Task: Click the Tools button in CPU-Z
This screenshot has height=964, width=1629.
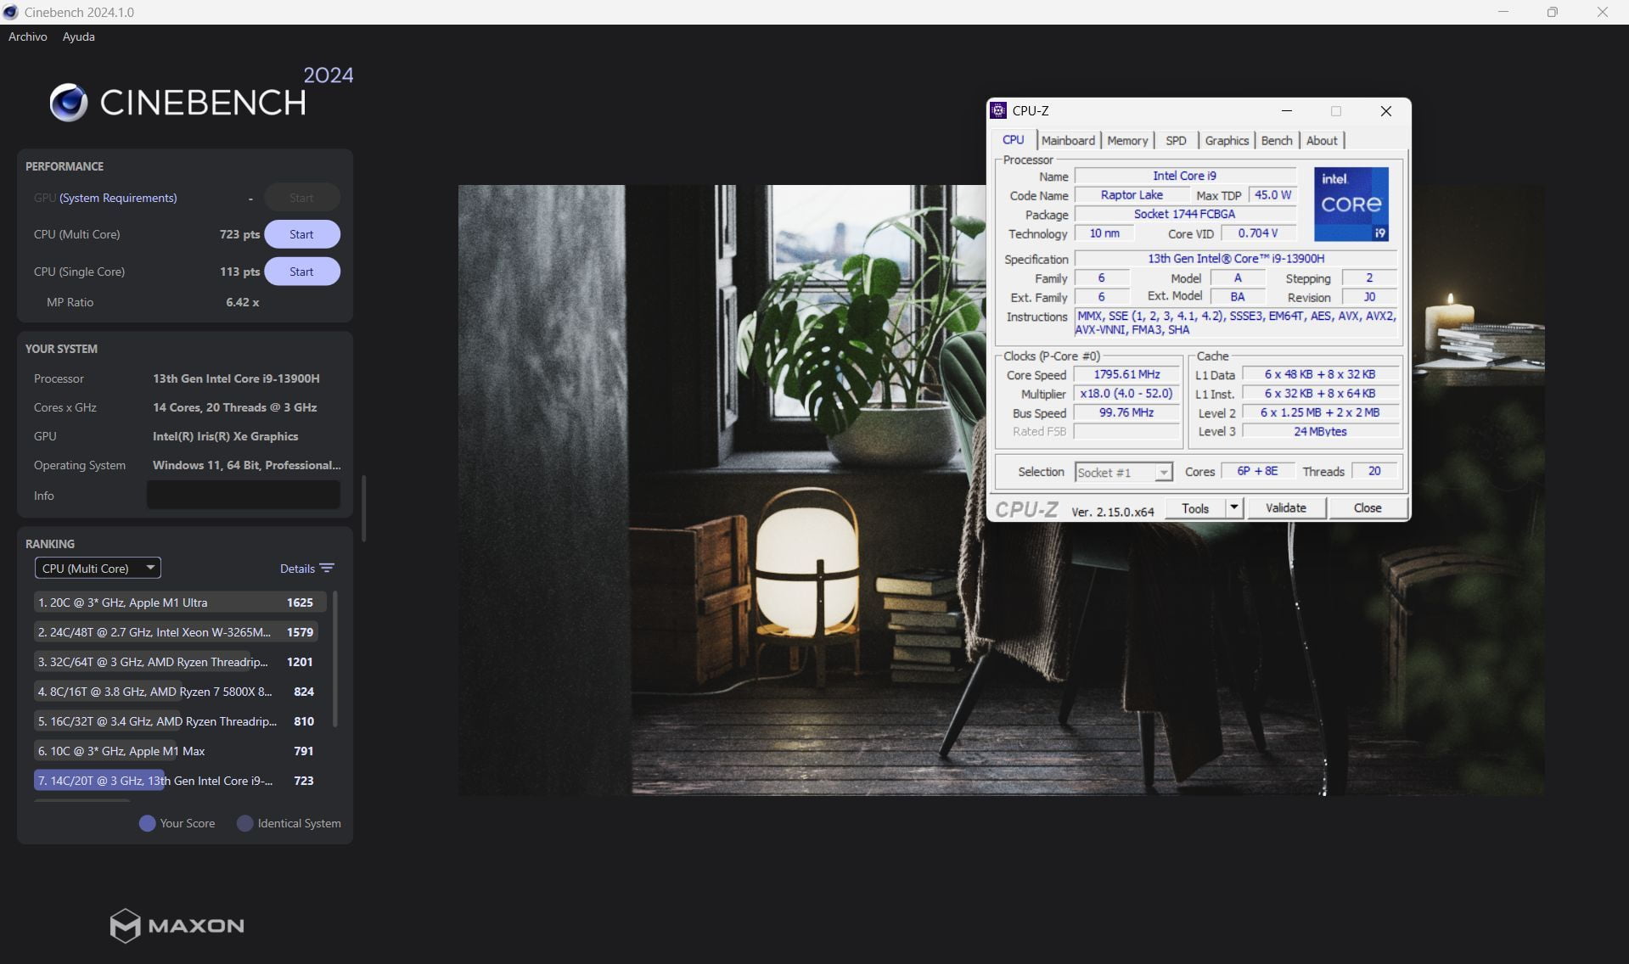Action: pyautogui.click(x=1195, y=508)
